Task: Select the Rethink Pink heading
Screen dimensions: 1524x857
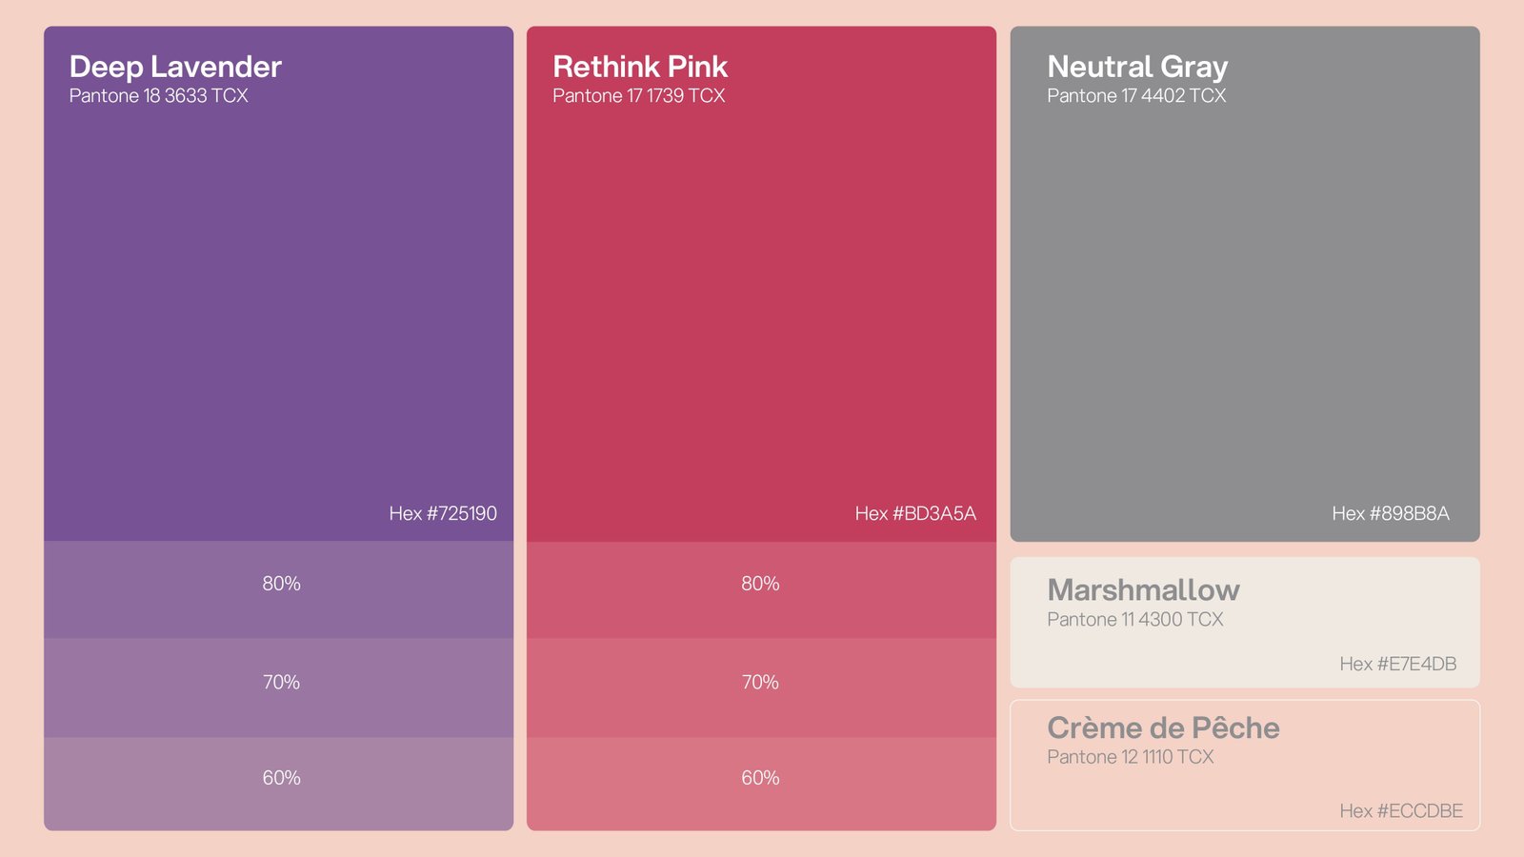Action: click(x=640, y=67)
